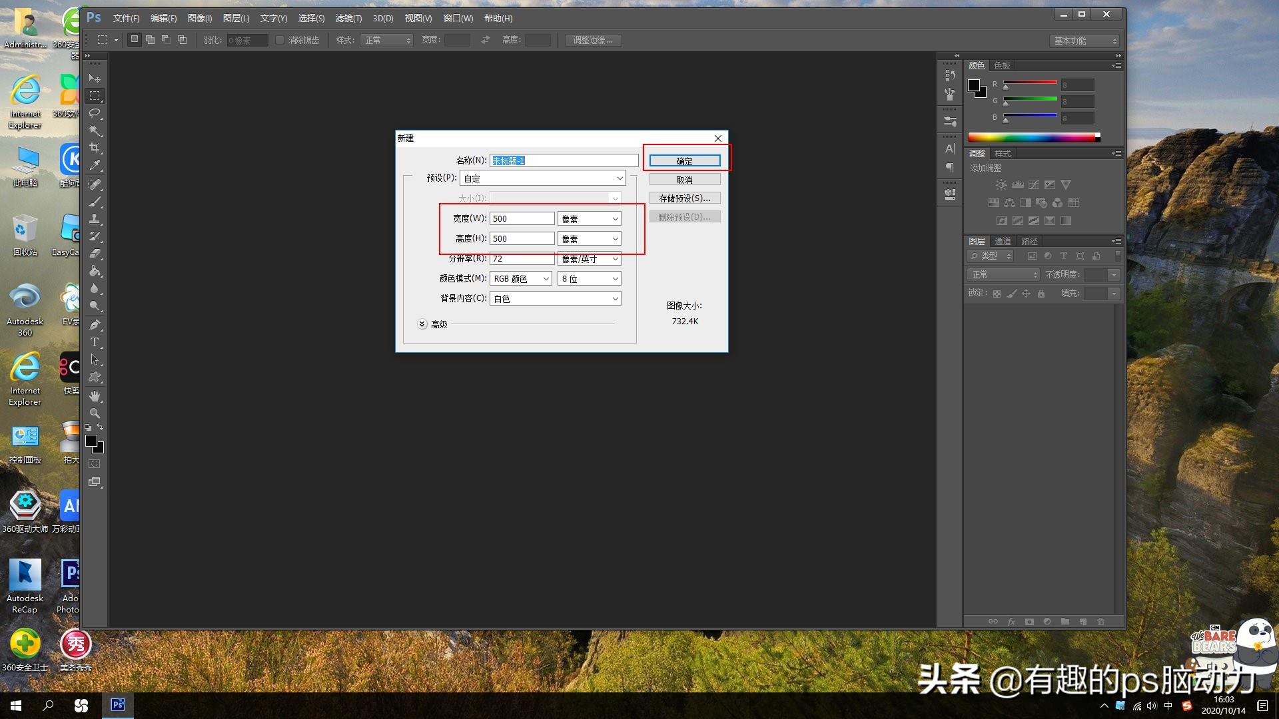
Task: Select the Hand tool
Action: pos(95,396)
